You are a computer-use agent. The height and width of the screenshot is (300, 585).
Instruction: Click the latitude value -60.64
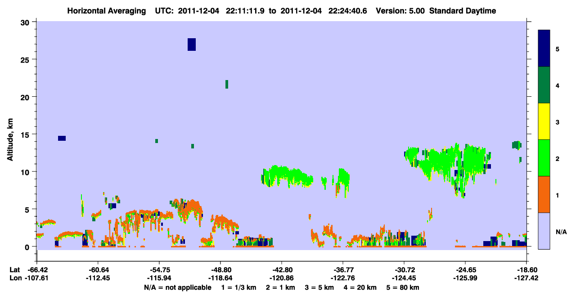click(x=98, y=269)
